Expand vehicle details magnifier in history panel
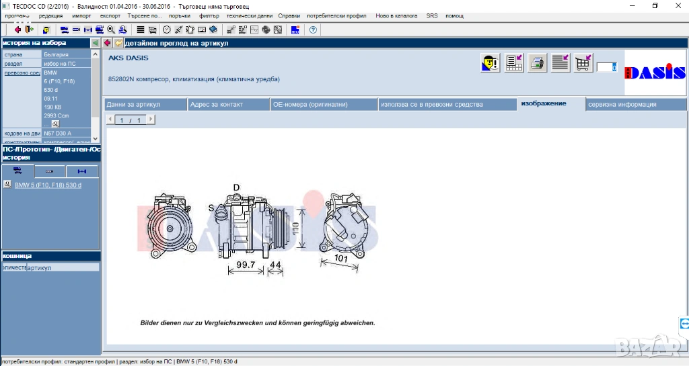The image size is (689, 366). [x=55, y=124]
